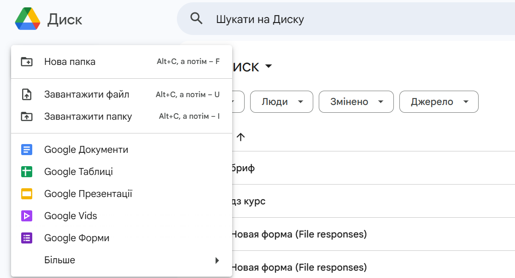Click the new folder icon
This screenshot has width=515, height=278.
point(27,62)
